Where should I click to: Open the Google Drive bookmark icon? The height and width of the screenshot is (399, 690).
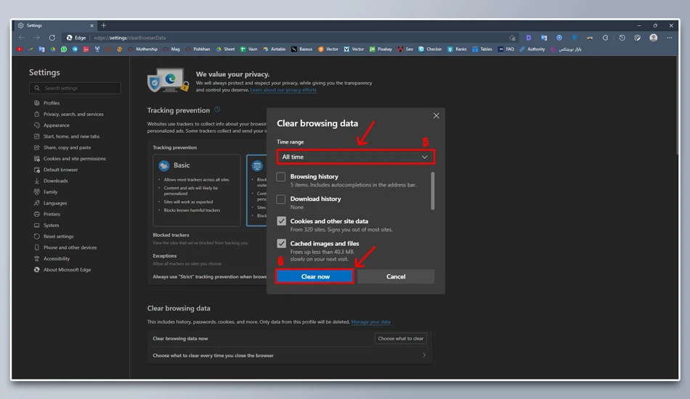53,49
